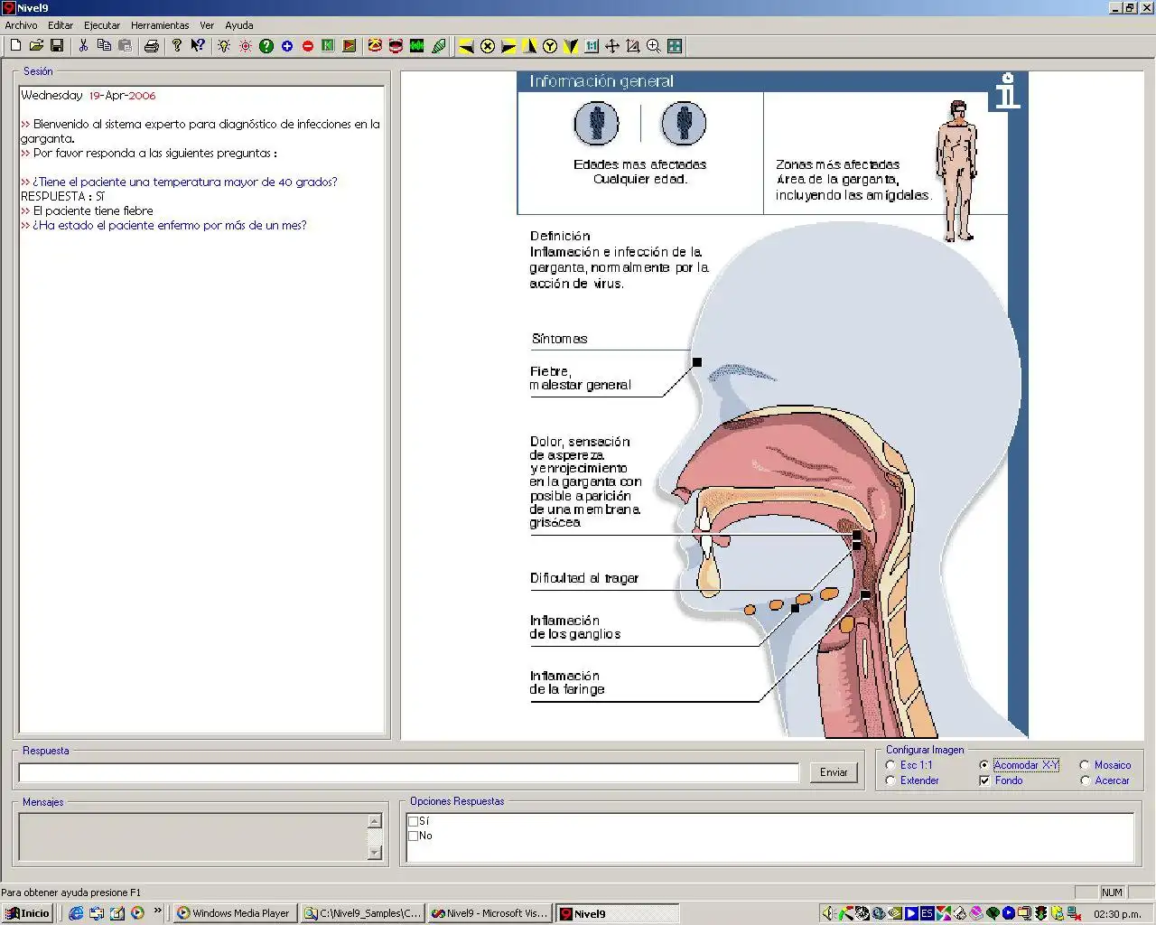Uncheck the Fondo checkbox
1156x925 pixels.
pyautogui.click(x=984, y=780)
